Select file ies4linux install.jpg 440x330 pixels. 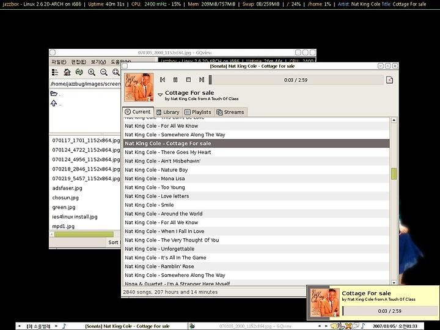[75, 216]
